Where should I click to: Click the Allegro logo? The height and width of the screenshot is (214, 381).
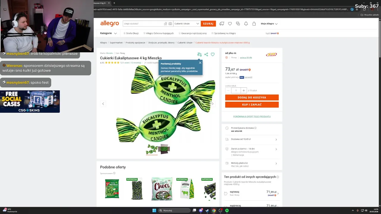[110, 23]
